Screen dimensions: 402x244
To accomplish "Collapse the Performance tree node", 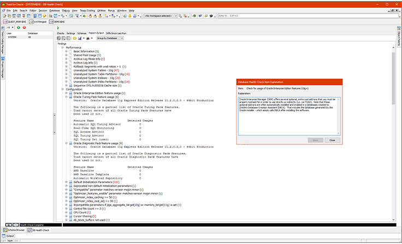I will point(63,47).
